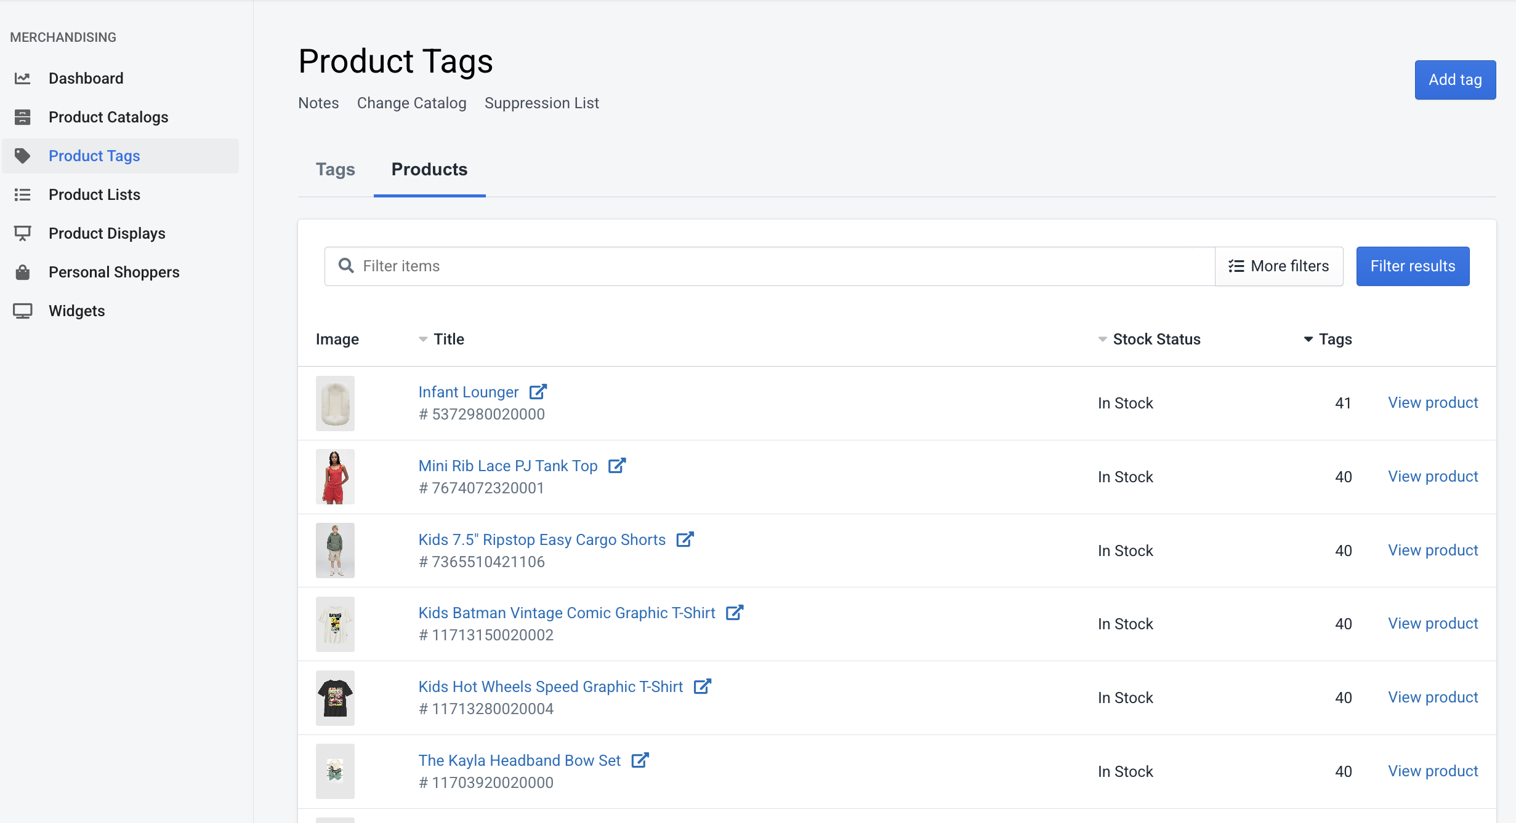Click the Personal Shoppers lock icon
This screenshot has width=1516, height=823.
23,272
